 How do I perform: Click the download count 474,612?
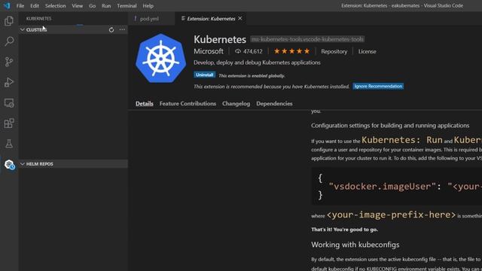(x=249, y=51)
